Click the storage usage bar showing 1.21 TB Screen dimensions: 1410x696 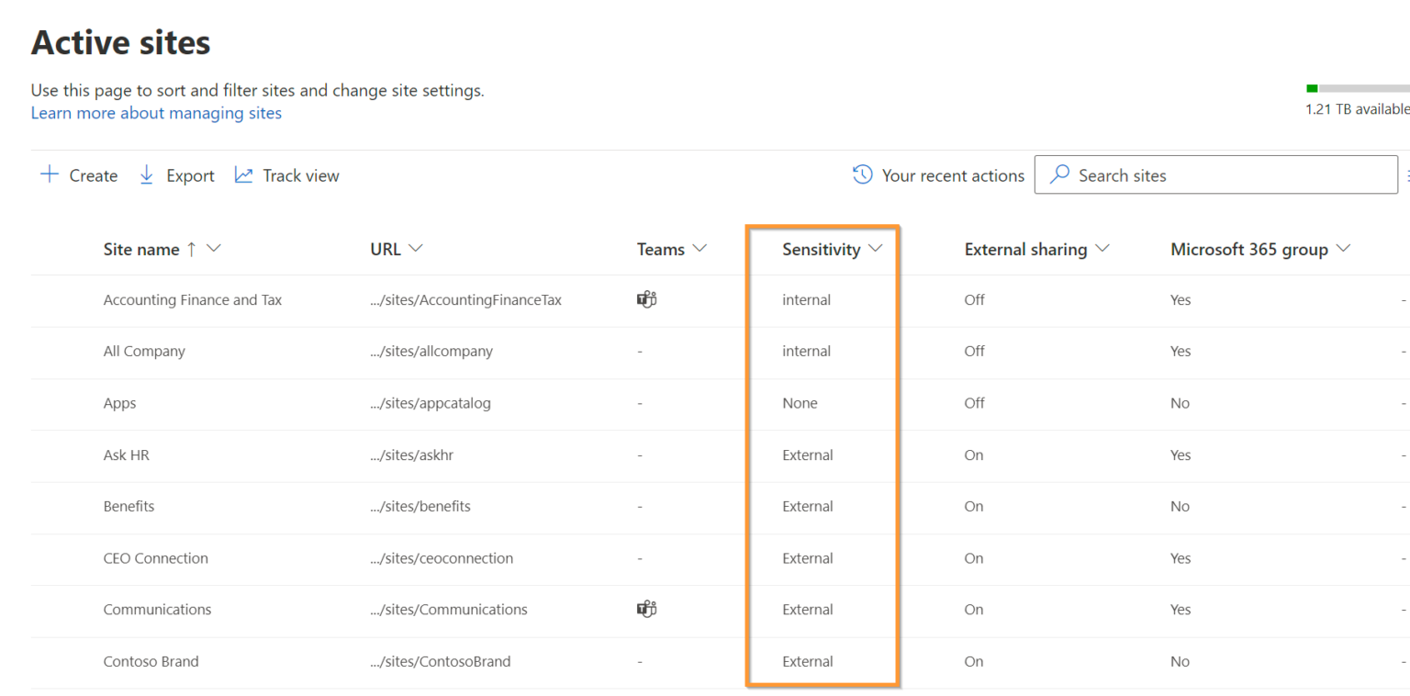tap(1349, 87)
